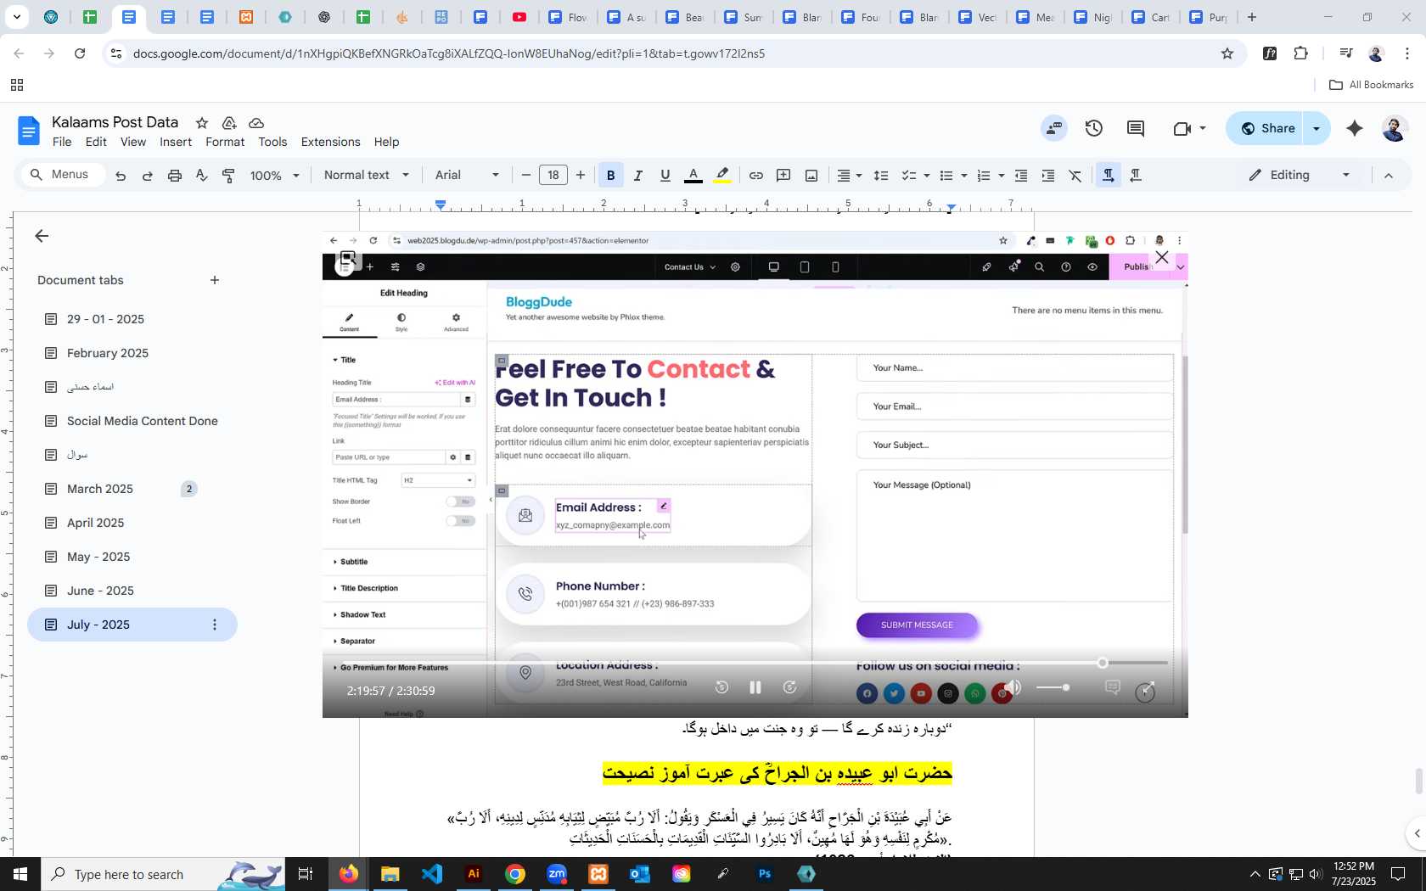This screenshot has width=1426, height=891.
Task: Open Windows Start menu
Action: click(x=20, y=874)
